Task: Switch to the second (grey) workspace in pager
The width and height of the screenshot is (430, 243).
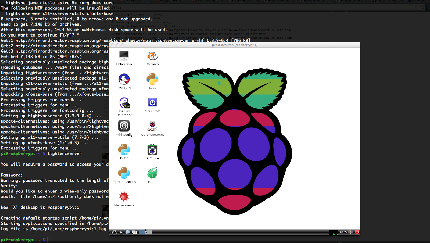Action: coord(149,232)
